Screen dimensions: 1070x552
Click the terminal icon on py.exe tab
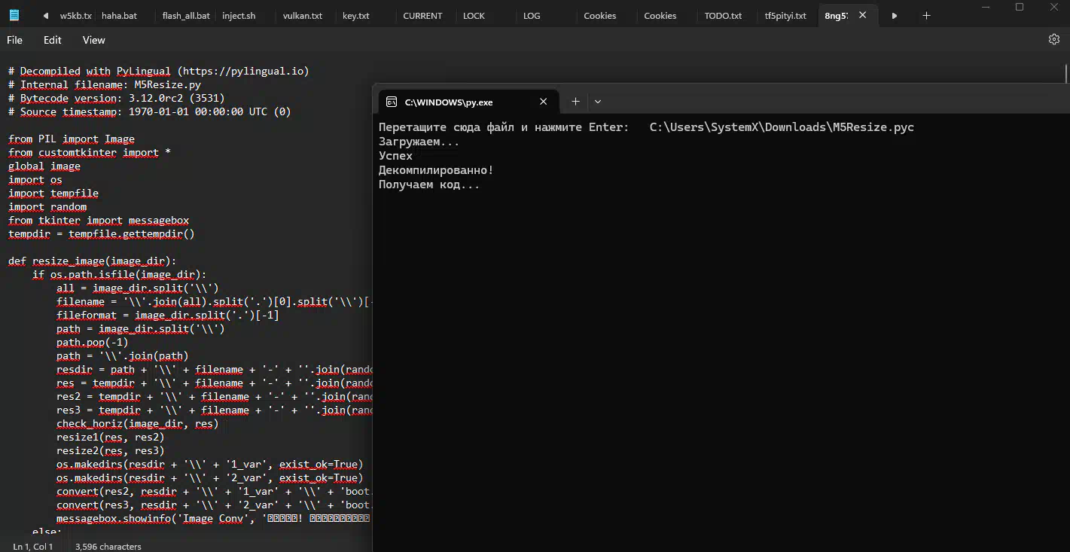392,102
